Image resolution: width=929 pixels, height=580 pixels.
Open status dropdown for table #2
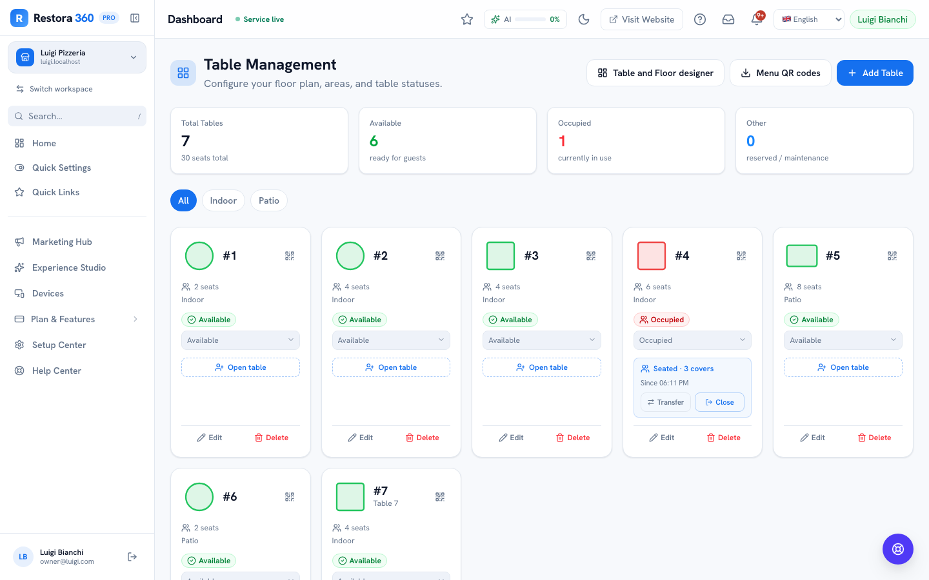[x=391, y=340]
